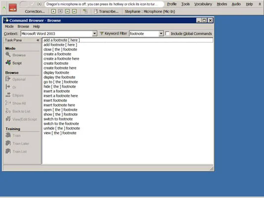Open the Vocabulary menu
Image resolution: width=264 pixels, height=198 pixels.
(x=203, y=4)
